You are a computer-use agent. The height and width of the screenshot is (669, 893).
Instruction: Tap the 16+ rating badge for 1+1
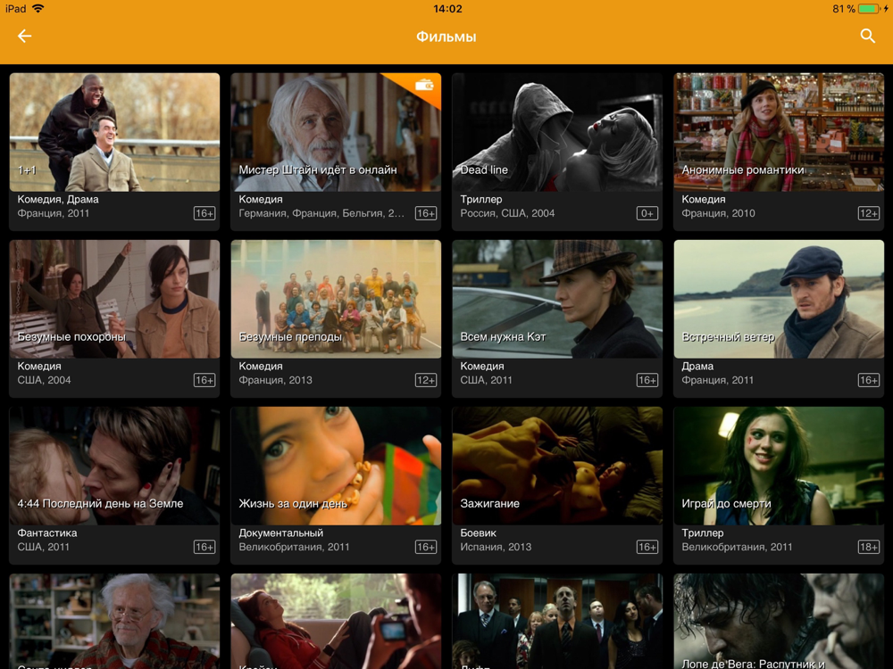(x=204, y=213)
